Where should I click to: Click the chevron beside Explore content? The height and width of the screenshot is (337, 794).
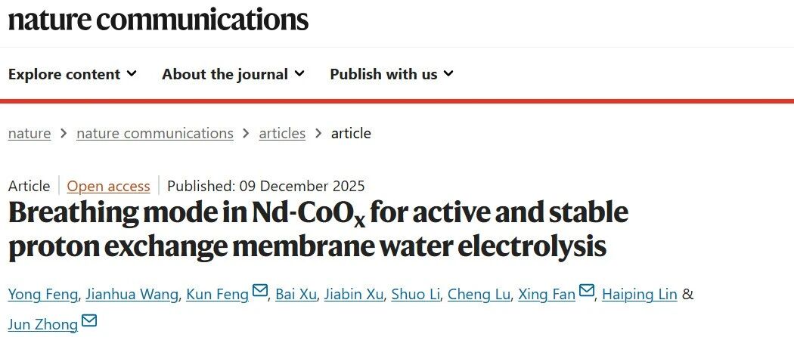(x=132, y=74)
